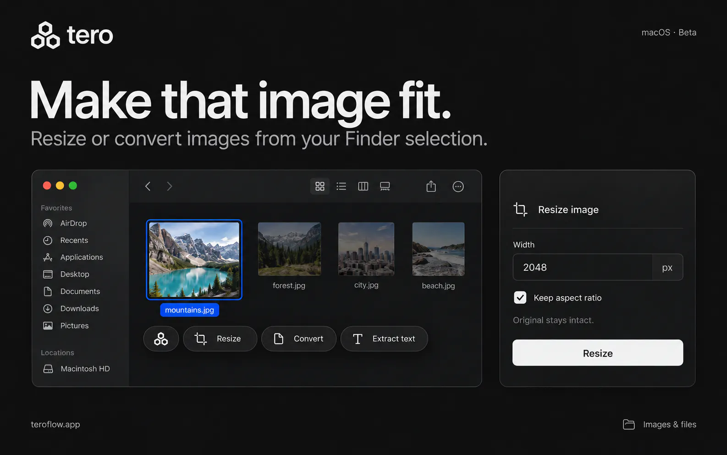Click the Applications icon in sidebar
727x455 pixels.
click(48, 257)
